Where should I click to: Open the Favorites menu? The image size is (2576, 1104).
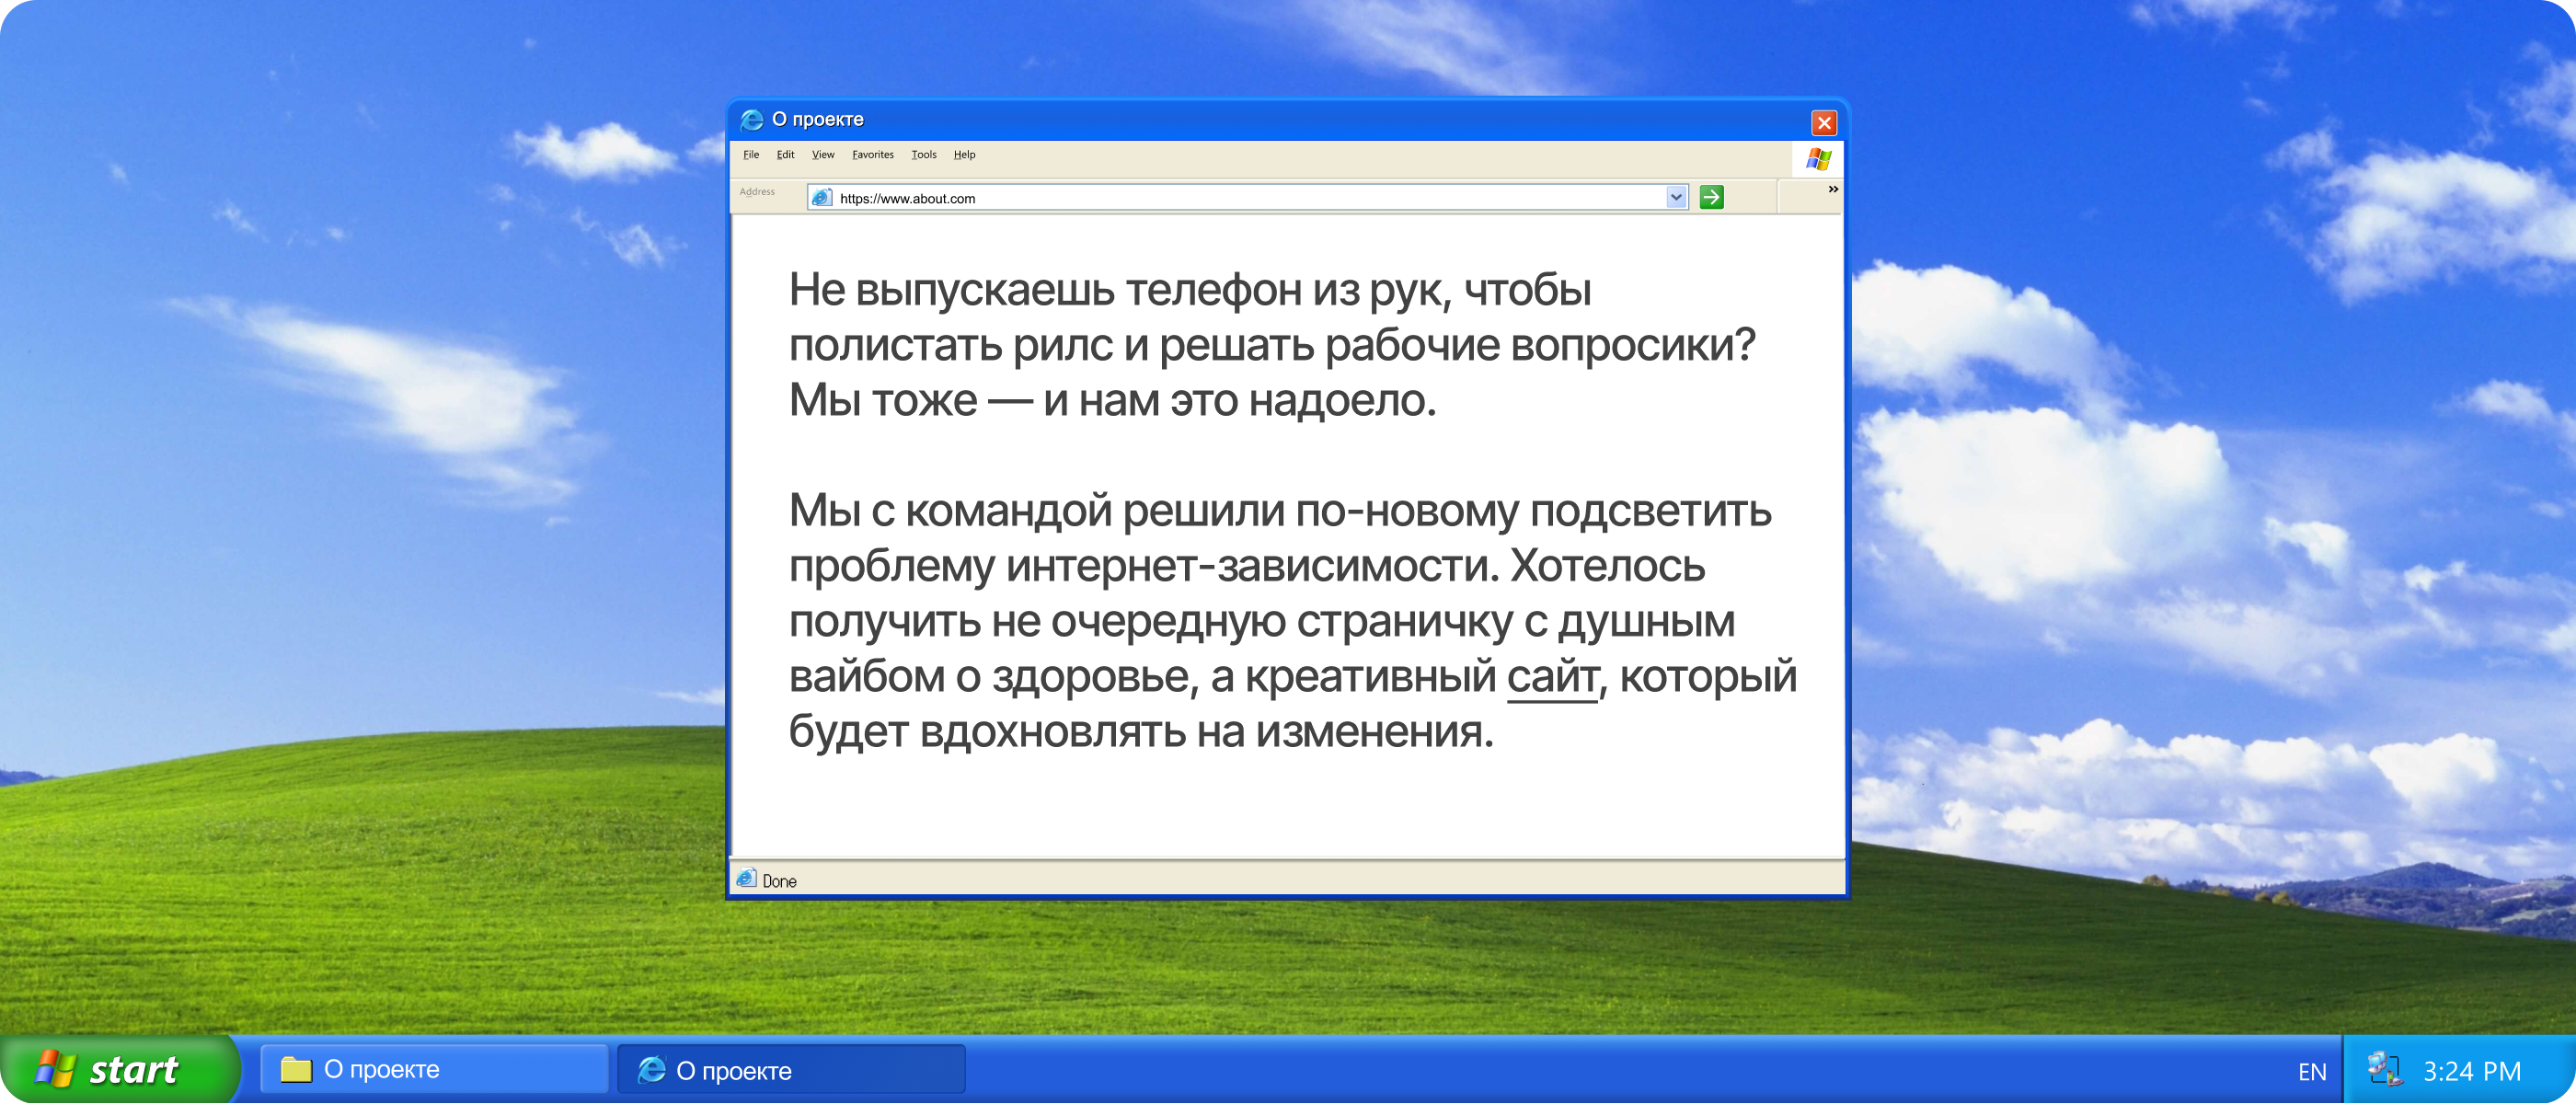click(872, 155)
